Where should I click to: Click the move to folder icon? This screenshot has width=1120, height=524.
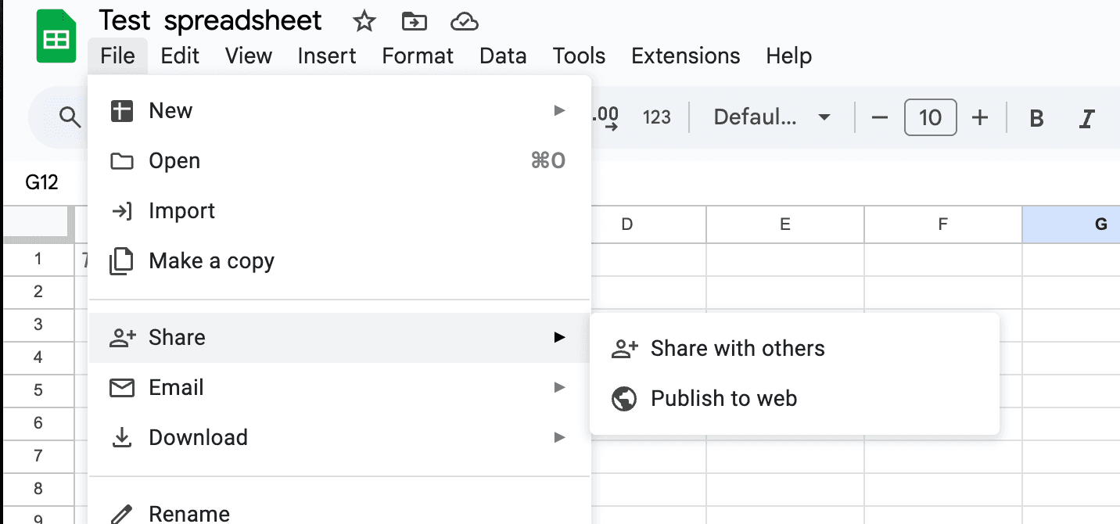(415, 22)
